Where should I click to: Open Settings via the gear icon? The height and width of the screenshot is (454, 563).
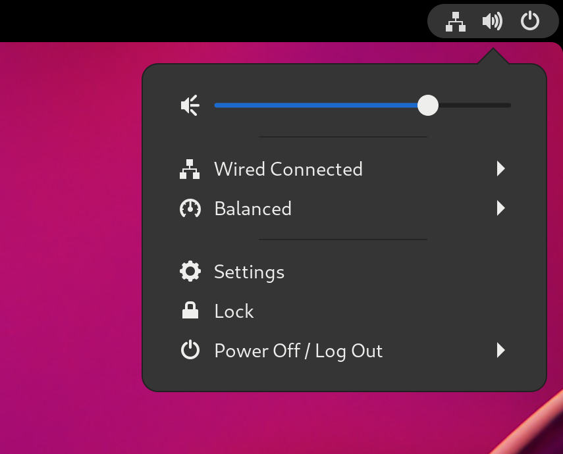(190, 272)
